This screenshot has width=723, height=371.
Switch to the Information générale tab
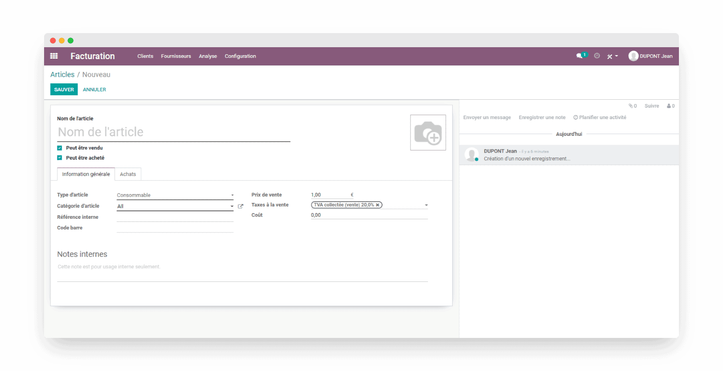86,174
